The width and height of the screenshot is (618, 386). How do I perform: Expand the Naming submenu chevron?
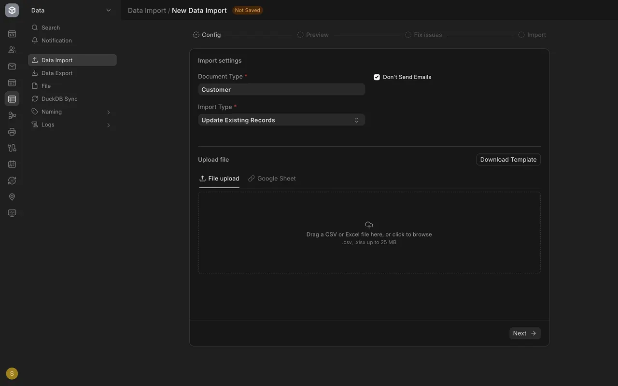(108, 112)
